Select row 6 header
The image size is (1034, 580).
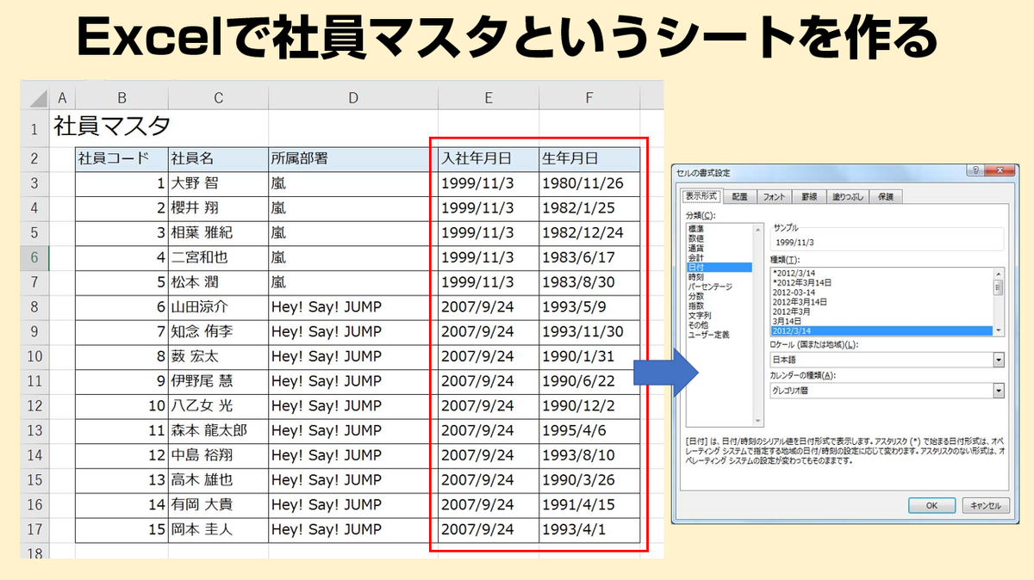point(34,257)
